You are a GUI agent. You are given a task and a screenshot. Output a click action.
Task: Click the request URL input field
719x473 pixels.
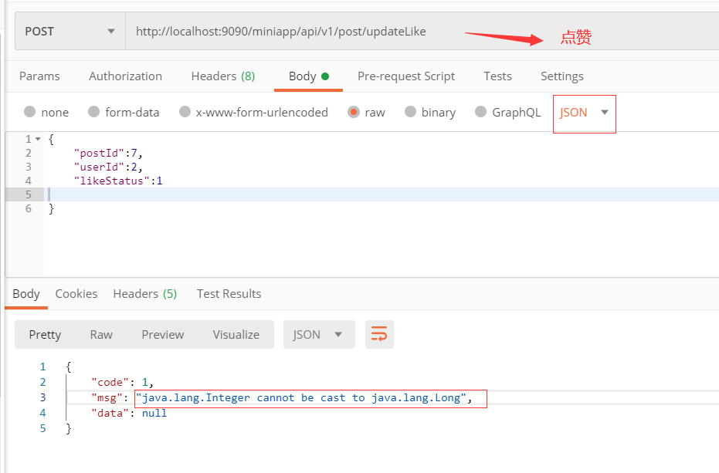[422, 31]
